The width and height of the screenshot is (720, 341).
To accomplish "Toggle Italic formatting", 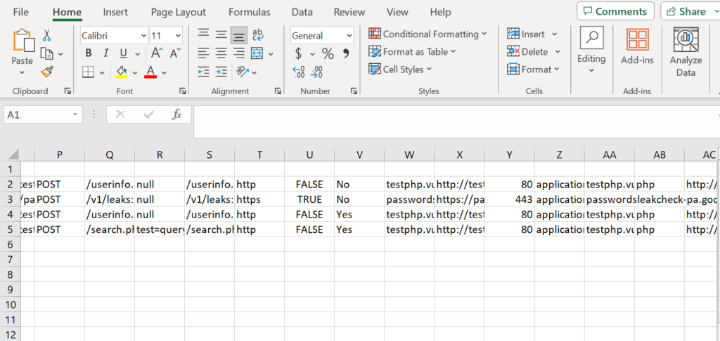I will click(x=106, y=54).
